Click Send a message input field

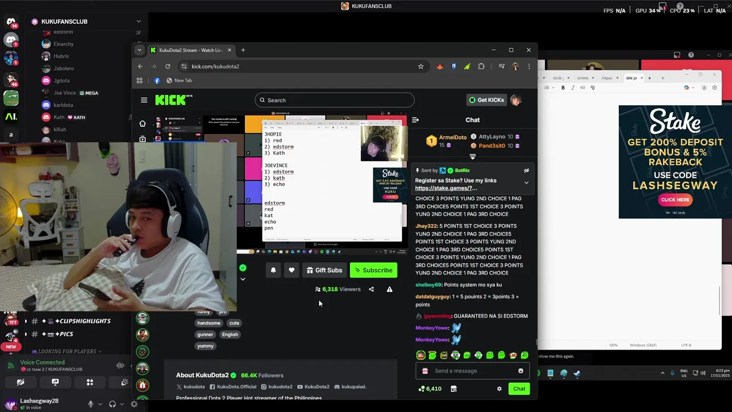coord(472,371)
